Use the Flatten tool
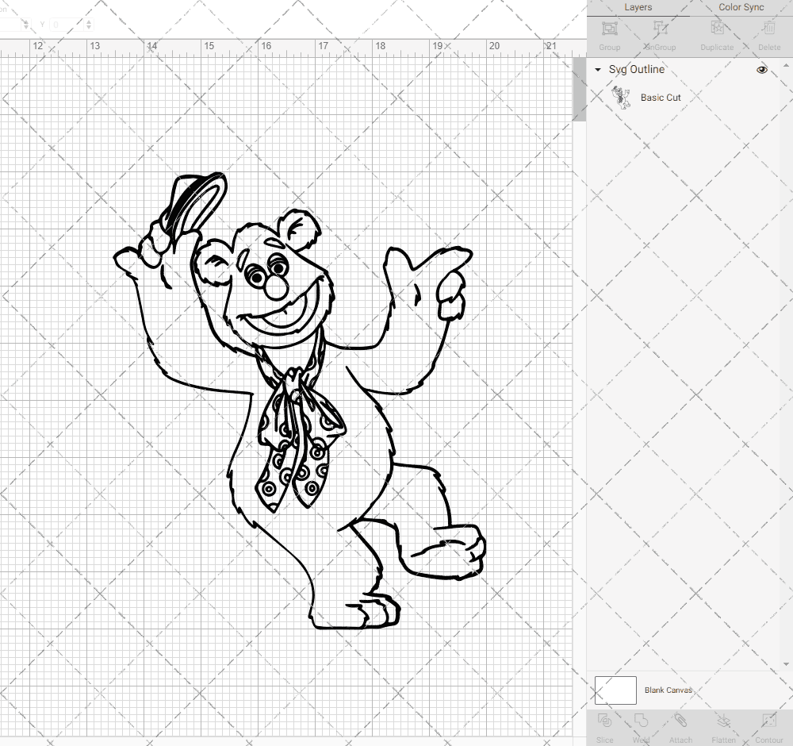 (724, 727)
